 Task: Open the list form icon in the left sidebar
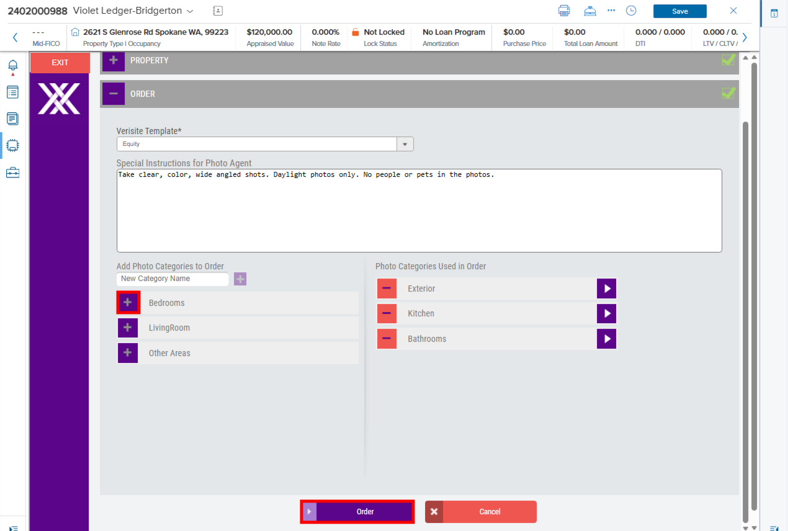point(12,92)
